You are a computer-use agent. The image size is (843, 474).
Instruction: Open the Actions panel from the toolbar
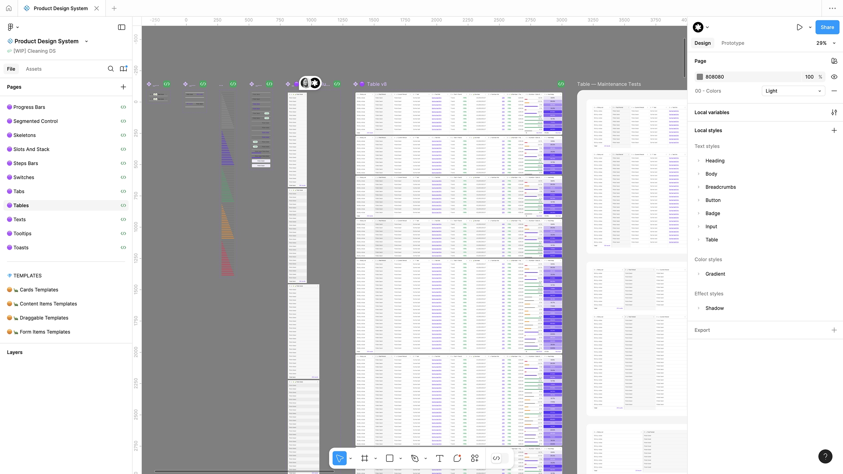point(475,458)
